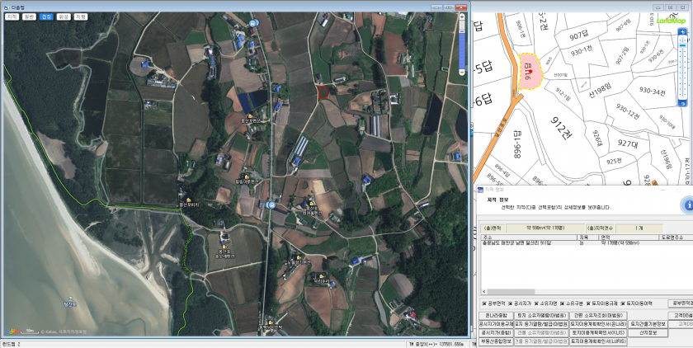This screenshot has width=693, height=348.
Task: Click 토지 소유자열람(대법원) button
Action: tap(541, 316)
